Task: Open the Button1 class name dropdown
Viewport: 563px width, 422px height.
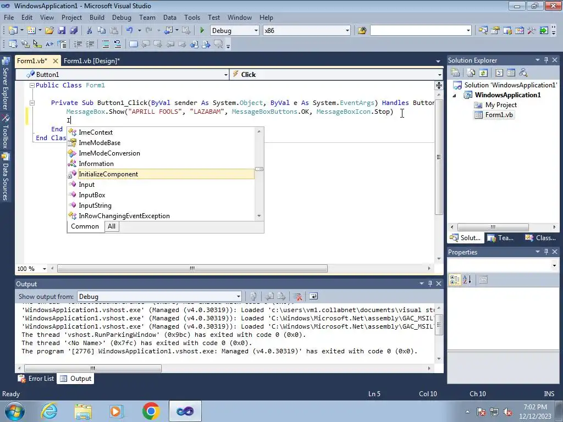Action: 225,75
